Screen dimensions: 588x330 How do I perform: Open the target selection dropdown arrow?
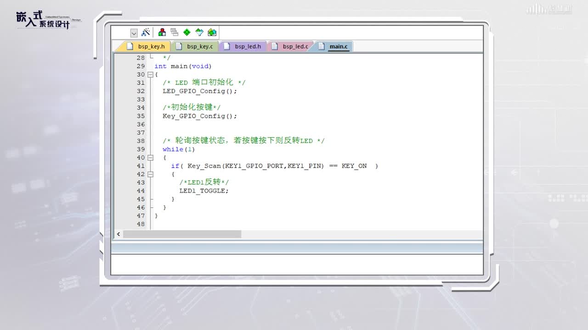[x=134, y=33]
